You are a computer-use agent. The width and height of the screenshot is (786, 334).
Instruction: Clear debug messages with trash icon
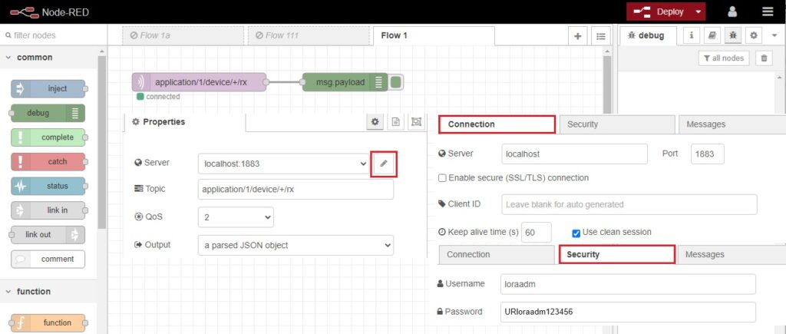764,58
